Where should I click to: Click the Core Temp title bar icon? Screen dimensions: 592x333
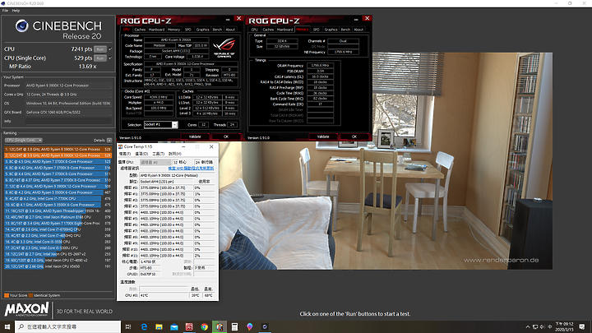[x=121, y=146]
